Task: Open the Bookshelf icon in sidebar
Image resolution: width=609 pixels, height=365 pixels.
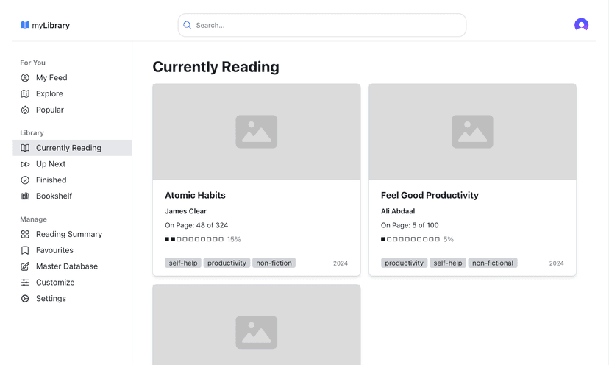Action: (25, 196)
